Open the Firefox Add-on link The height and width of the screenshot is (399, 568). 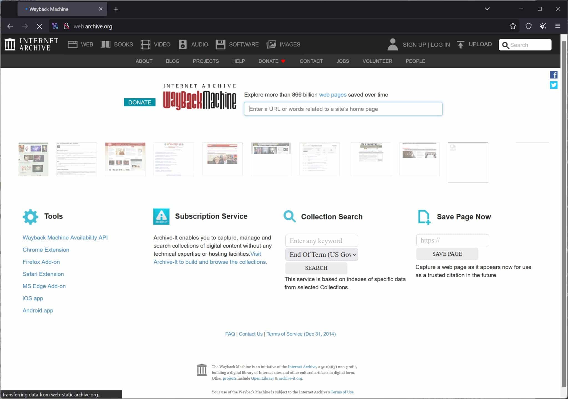[41, 262]
